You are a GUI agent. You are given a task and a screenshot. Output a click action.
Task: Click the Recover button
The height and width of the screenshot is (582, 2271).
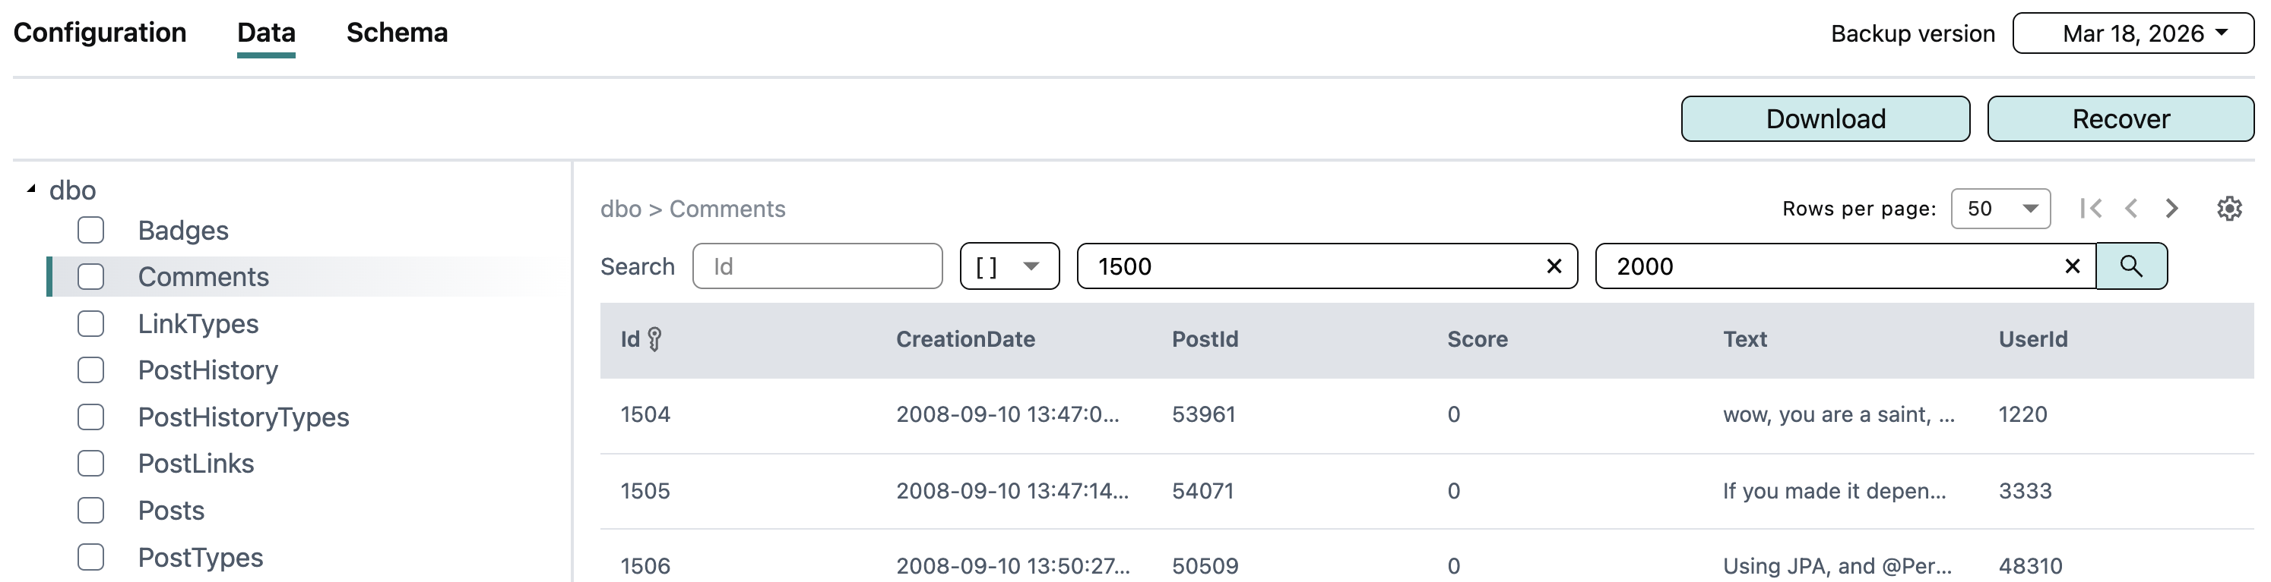pyautogui.click(x=2121, y=119)
